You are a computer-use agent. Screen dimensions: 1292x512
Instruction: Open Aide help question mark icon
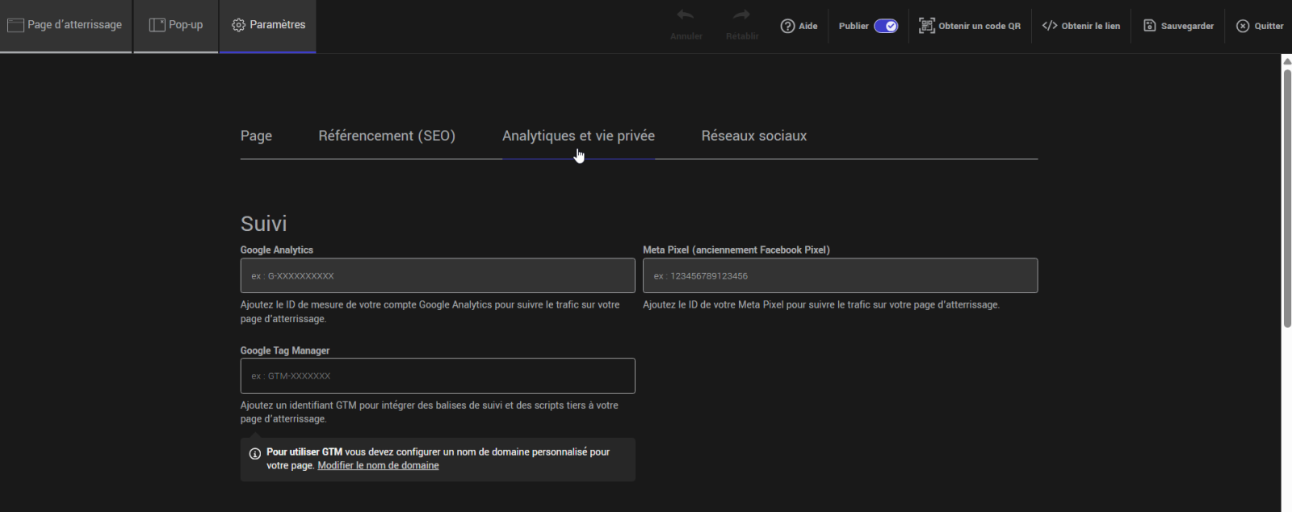[x=787, y=26]
